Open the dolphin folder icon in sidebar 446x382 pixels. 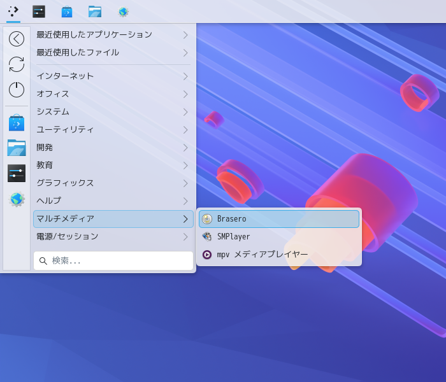point(17,148)
